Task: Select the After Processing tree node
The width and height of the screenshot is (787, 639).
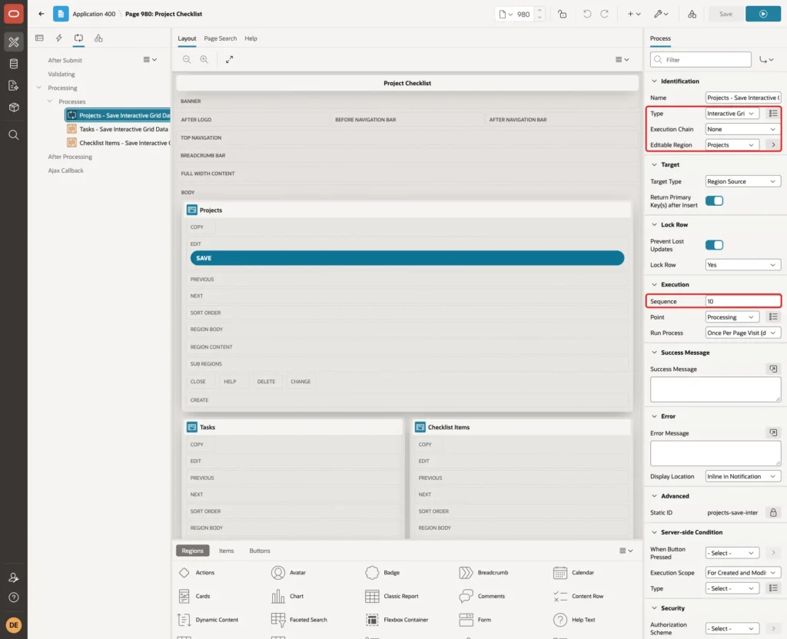Action: [70, 157]
